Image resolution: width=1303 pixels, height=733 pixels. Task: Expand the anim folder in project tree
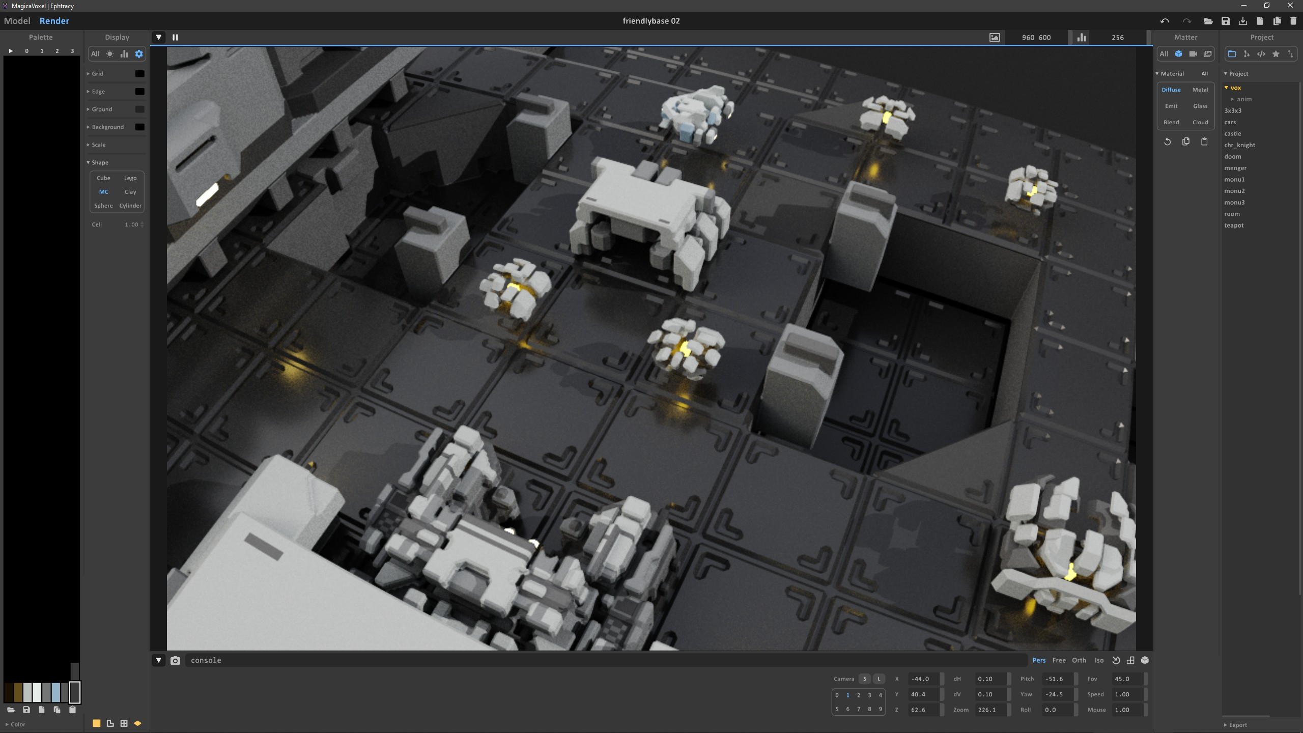[x=1241, y=99]
